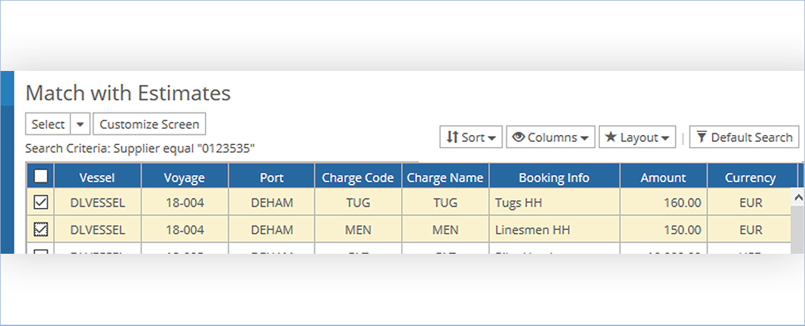Open the Sort dropdown

471,137
